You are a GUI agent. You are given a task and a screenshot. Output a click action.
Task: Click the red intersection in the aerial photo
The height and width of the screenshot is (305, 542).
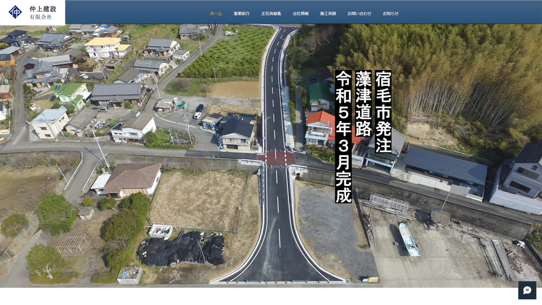277,158
